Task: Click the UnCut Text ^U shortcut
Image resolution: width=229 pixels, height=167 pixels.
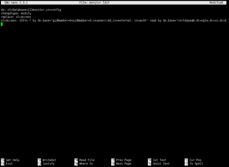Action: pyautogui.click(x=159, y=164)
